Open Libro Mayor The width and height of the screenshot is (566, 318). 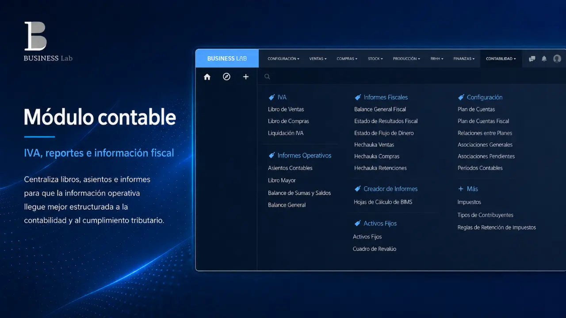282,180
